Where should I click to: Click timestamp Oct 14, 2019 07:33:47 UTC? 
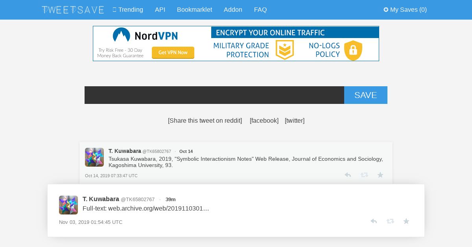(x=111, y=176)
